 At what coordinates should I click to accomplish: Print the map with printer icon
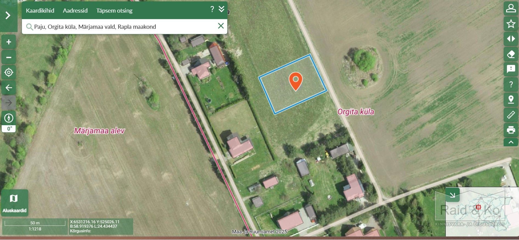(511, 130)
